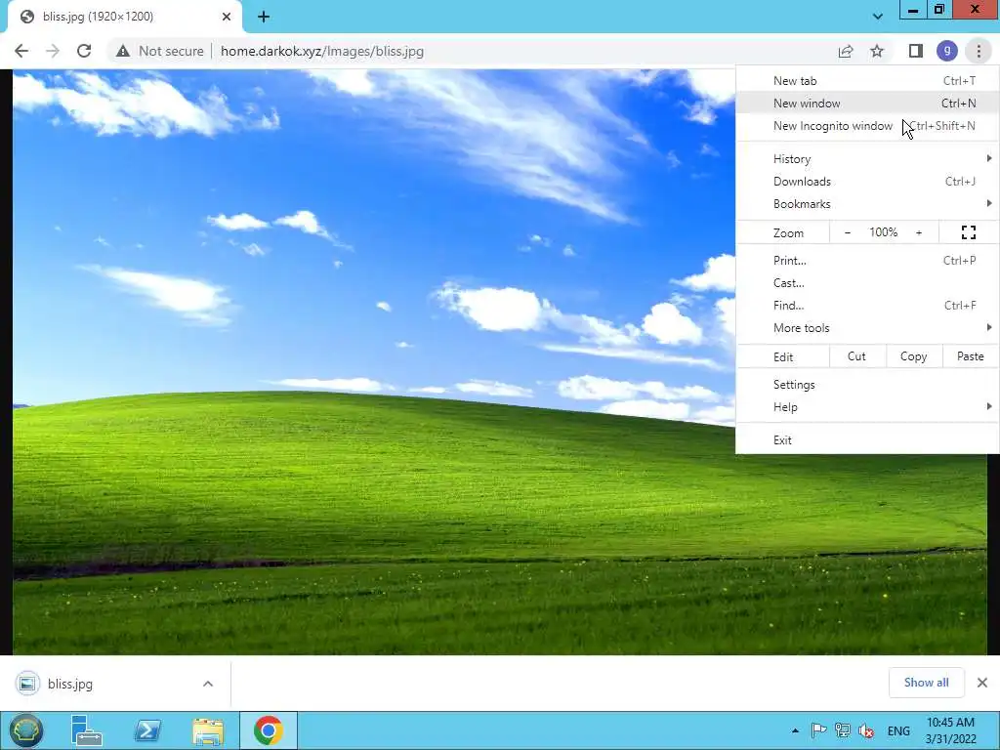The width and height of the screenshot is (1000, 750).
Task: Expand options for bliss.jpg download
Action: click(208, 684)
